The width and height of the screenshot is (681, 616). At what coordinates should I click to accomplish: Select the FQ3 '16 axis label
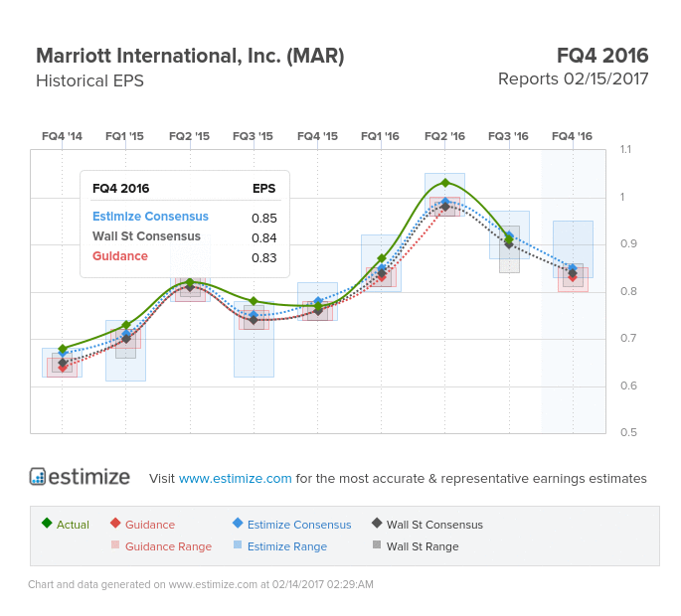(x=508, y=136)
